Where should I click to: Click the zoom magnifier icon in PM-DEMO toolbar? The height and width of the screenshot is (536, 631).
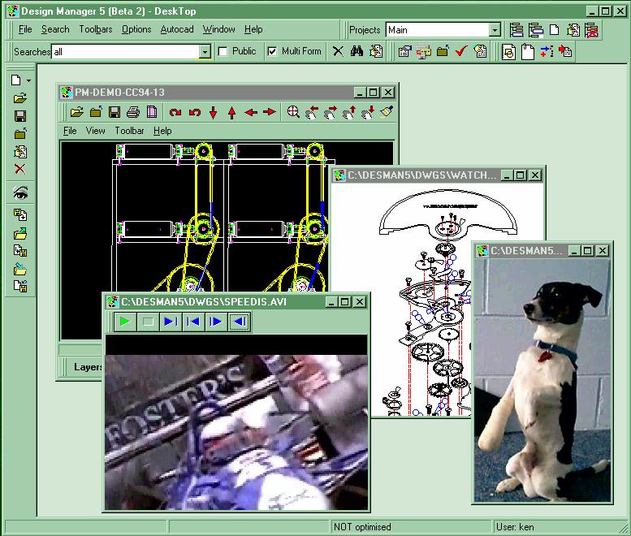(x=293, y=112)
